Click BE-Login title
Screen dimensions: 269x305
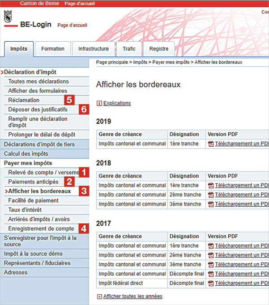pyautogui.click(x=36, y=24)
